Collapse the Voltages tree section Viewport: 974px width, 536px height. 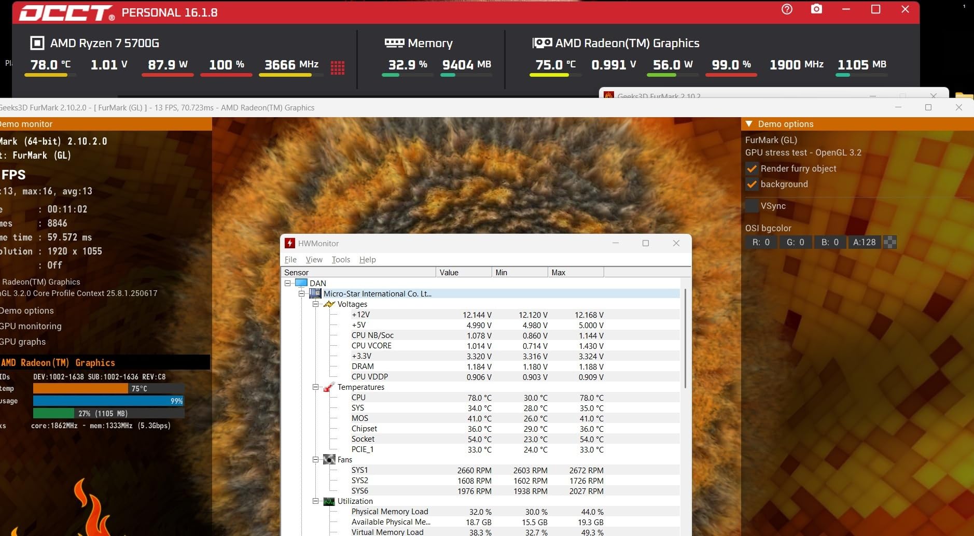[315, 304]
